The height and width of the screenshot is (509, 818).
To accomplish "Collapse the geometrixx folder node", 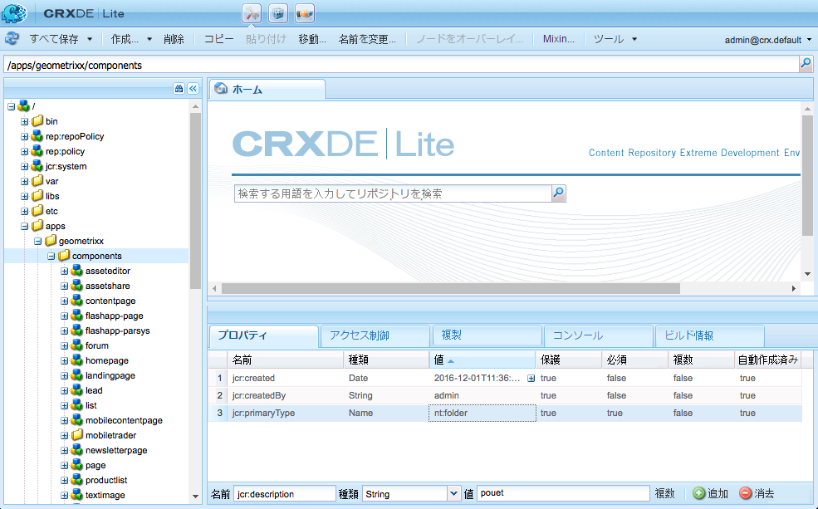I will [37, 241].
